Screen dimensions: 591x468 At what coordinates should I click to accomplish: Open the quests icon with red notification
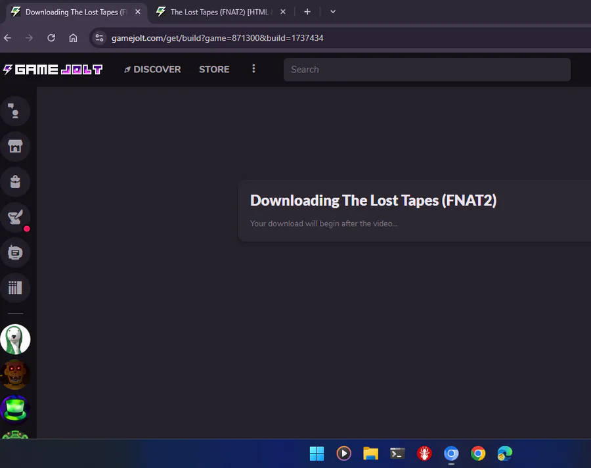pos(15,218)
